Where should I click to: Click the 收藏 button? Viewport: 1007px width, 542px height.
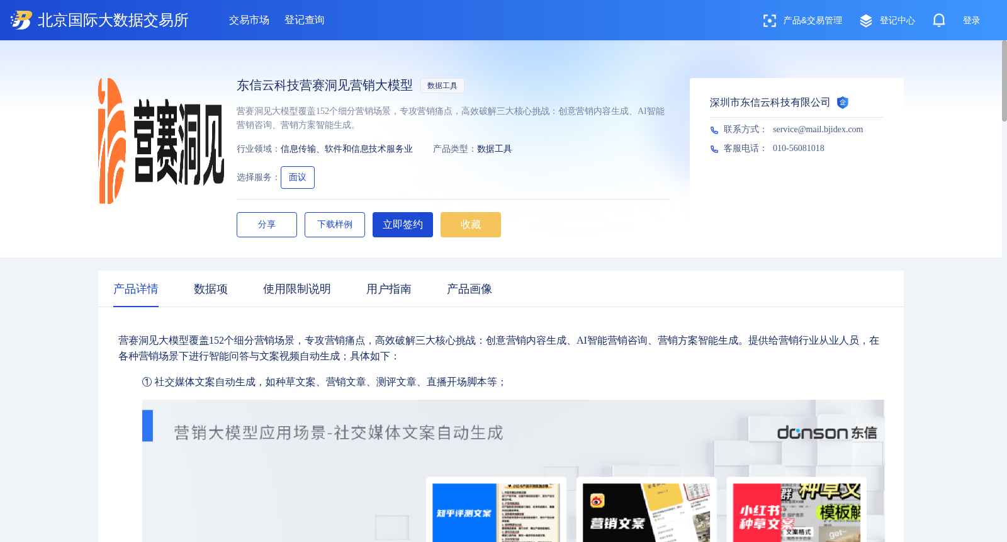click(x=471, y=225)
